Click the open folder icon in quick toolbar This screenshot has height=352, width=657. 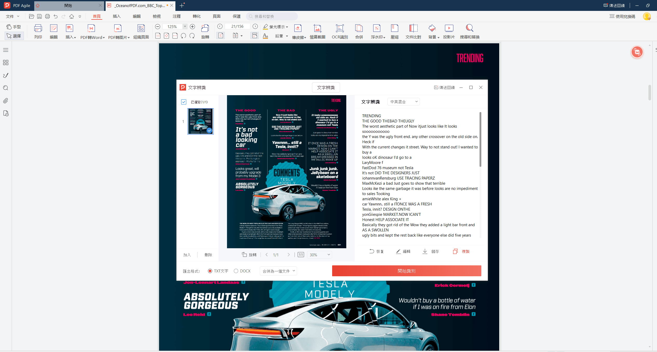pos(31,16)
